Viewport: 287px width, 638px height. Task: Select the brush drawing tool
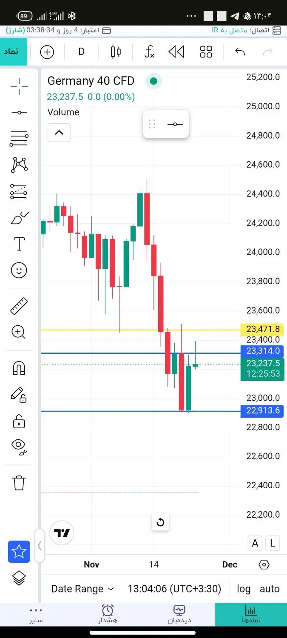19,218
